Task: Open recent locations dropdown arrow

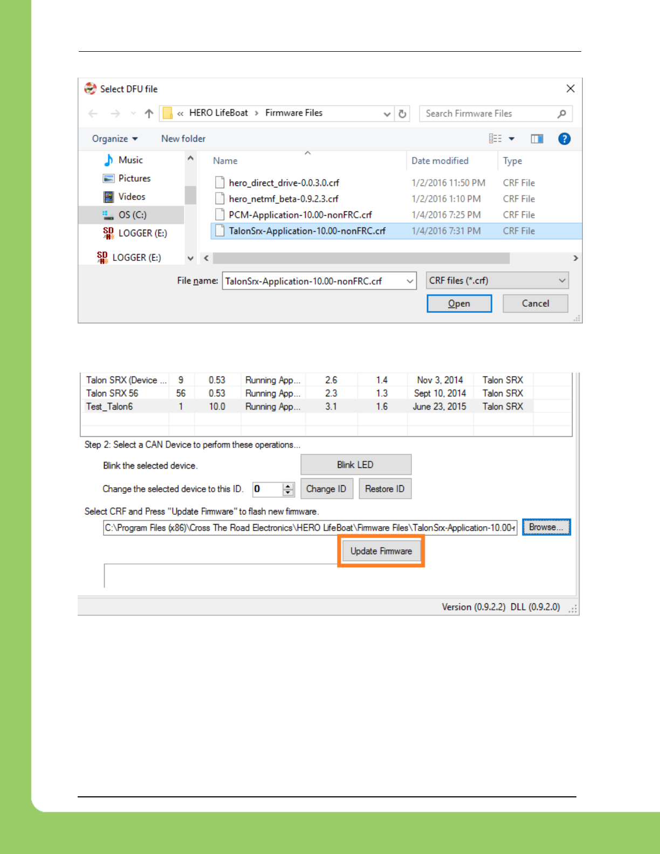Action: (x=133, y=113)
